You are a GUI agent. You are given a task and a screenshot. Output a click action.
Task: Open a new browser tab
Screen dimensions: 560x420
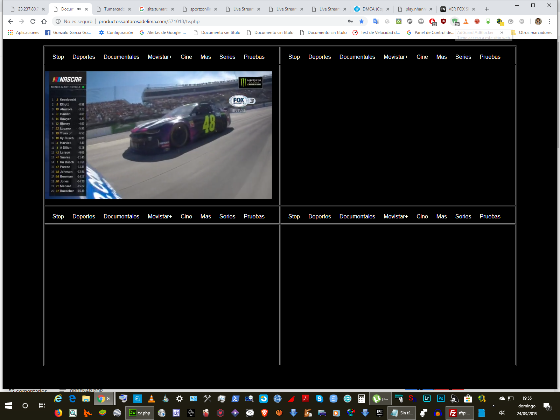click(486, 9)
